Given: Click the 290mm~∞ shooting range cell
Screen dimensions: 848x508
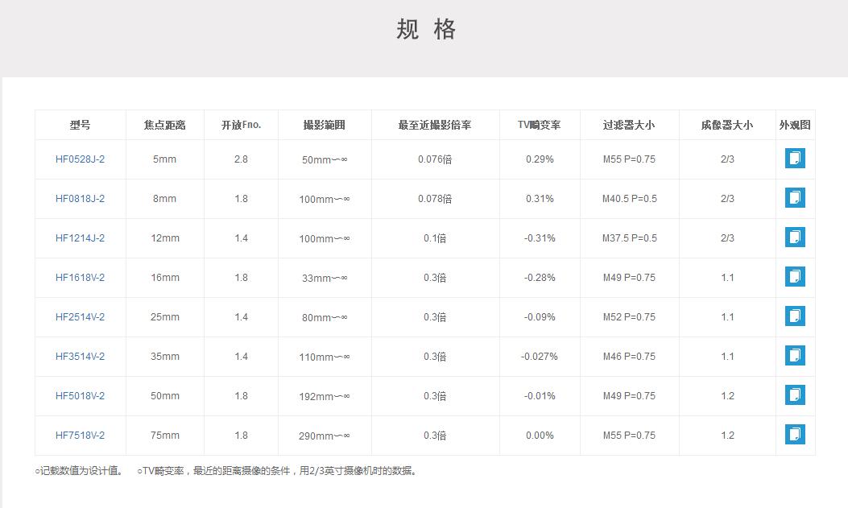Looking at the screenshot, I should 325,436.
